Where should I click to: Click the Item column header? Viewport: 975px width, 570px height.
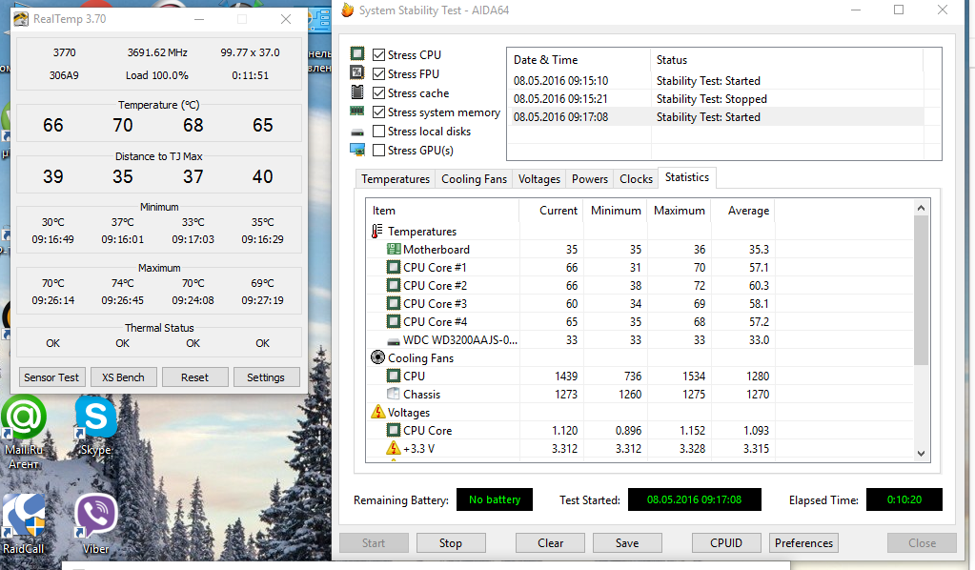tap(443, 211)
